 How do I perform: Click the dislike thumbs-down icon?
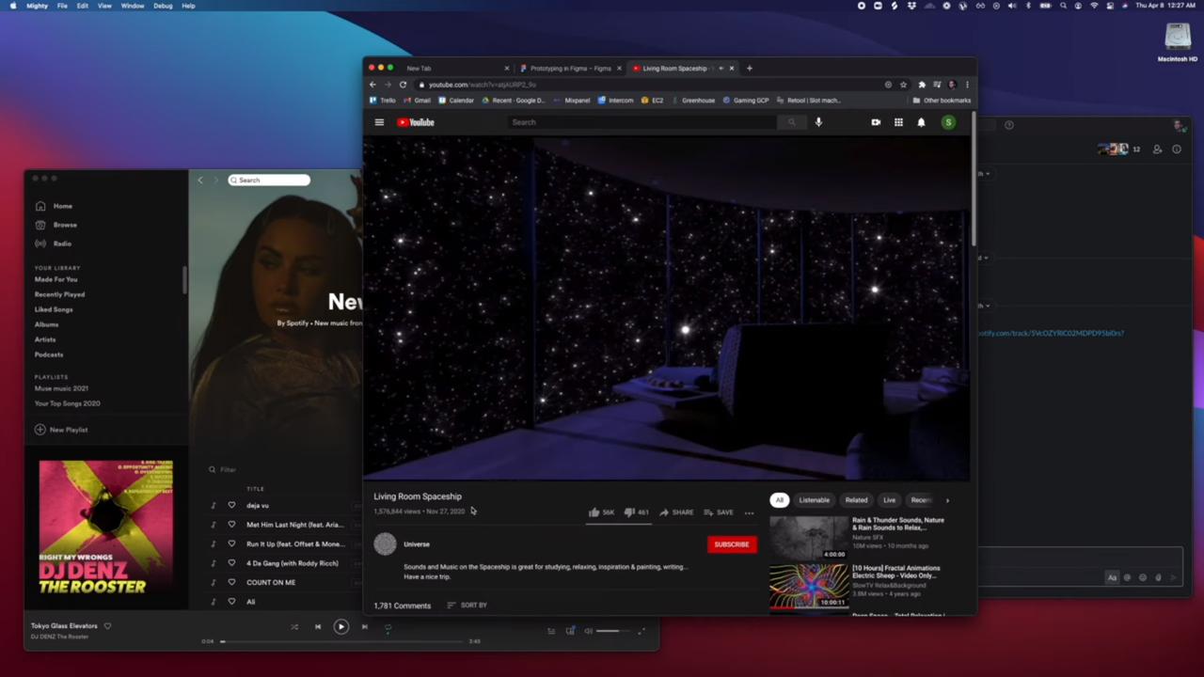(629, 512)
